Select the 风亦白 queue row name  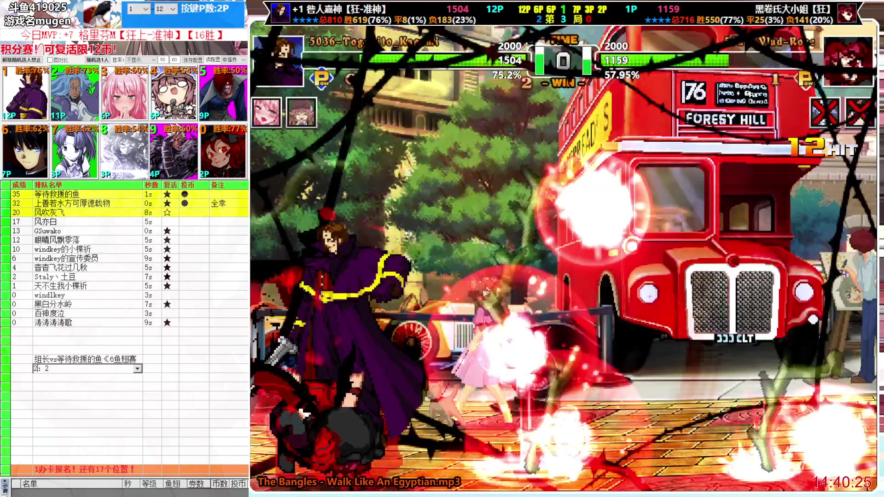(x=46, y=222)
